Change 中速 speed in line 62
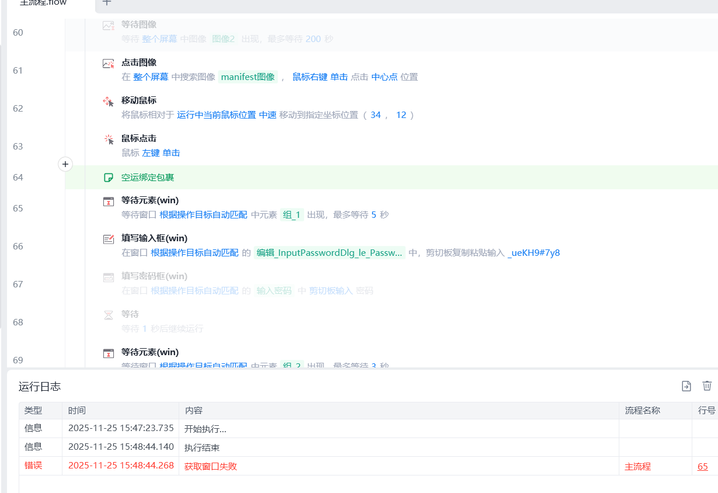Viewport: 718px width, 493px height. pyautogui.click(x=268, y=115)
